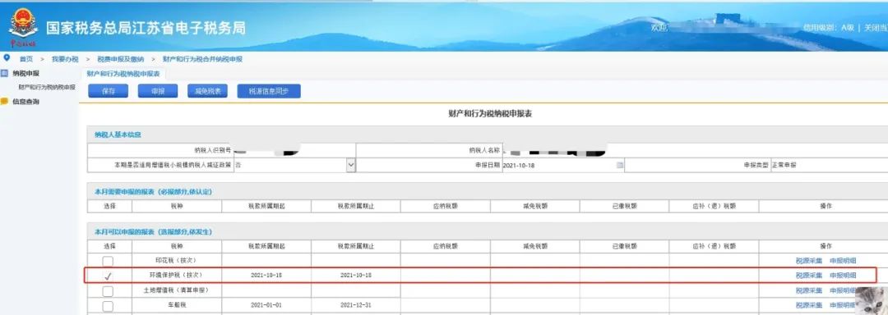Open the 小规模纳税人减征政策 dropdown

[x=350, y=165]
